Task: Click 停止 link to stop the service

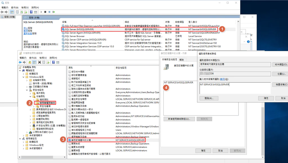Action: coord(26,28)
